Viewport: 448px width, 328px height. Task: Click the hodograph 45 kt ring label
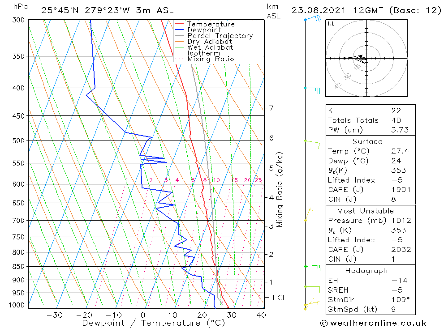[x=338, y=85]
